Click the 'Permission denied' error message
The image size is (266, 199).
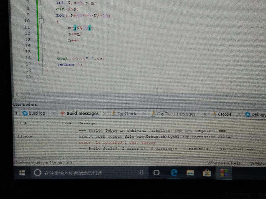pyautogui.click(x=155, y=137)
